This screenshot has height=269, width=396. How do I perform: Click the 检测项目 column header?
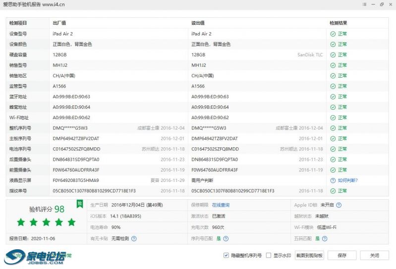tap(18, 23)
